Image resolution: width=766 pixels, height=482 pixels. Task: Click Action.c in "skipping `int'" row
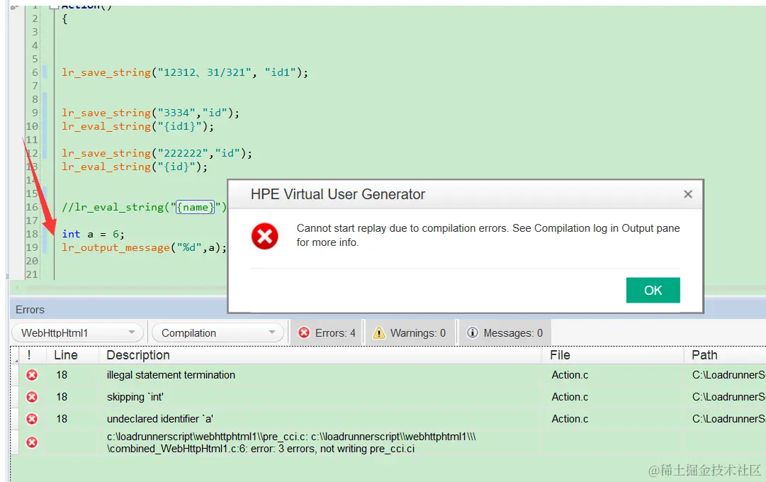pos(570,397)
